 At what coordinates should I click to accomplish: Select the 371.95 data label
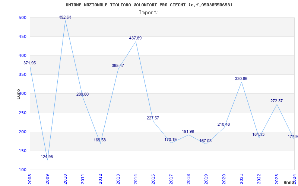point(30,63)
